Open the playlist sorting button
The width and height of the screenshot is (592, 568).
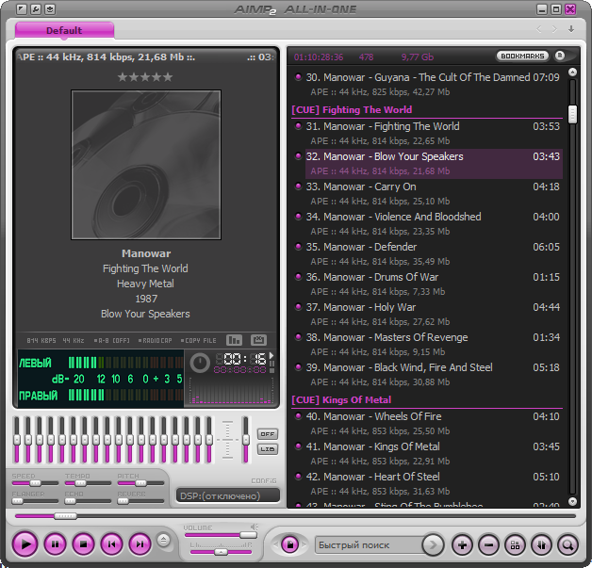[x=541, y=545]
